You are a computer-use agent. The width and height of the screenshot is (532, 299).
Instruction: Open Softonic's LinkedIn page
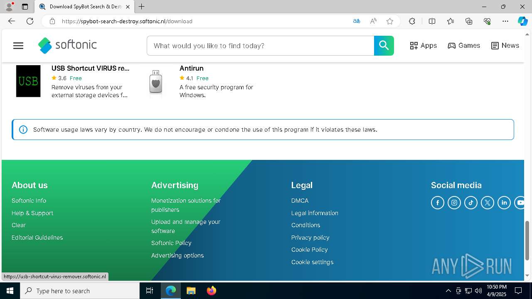point(504,203)
